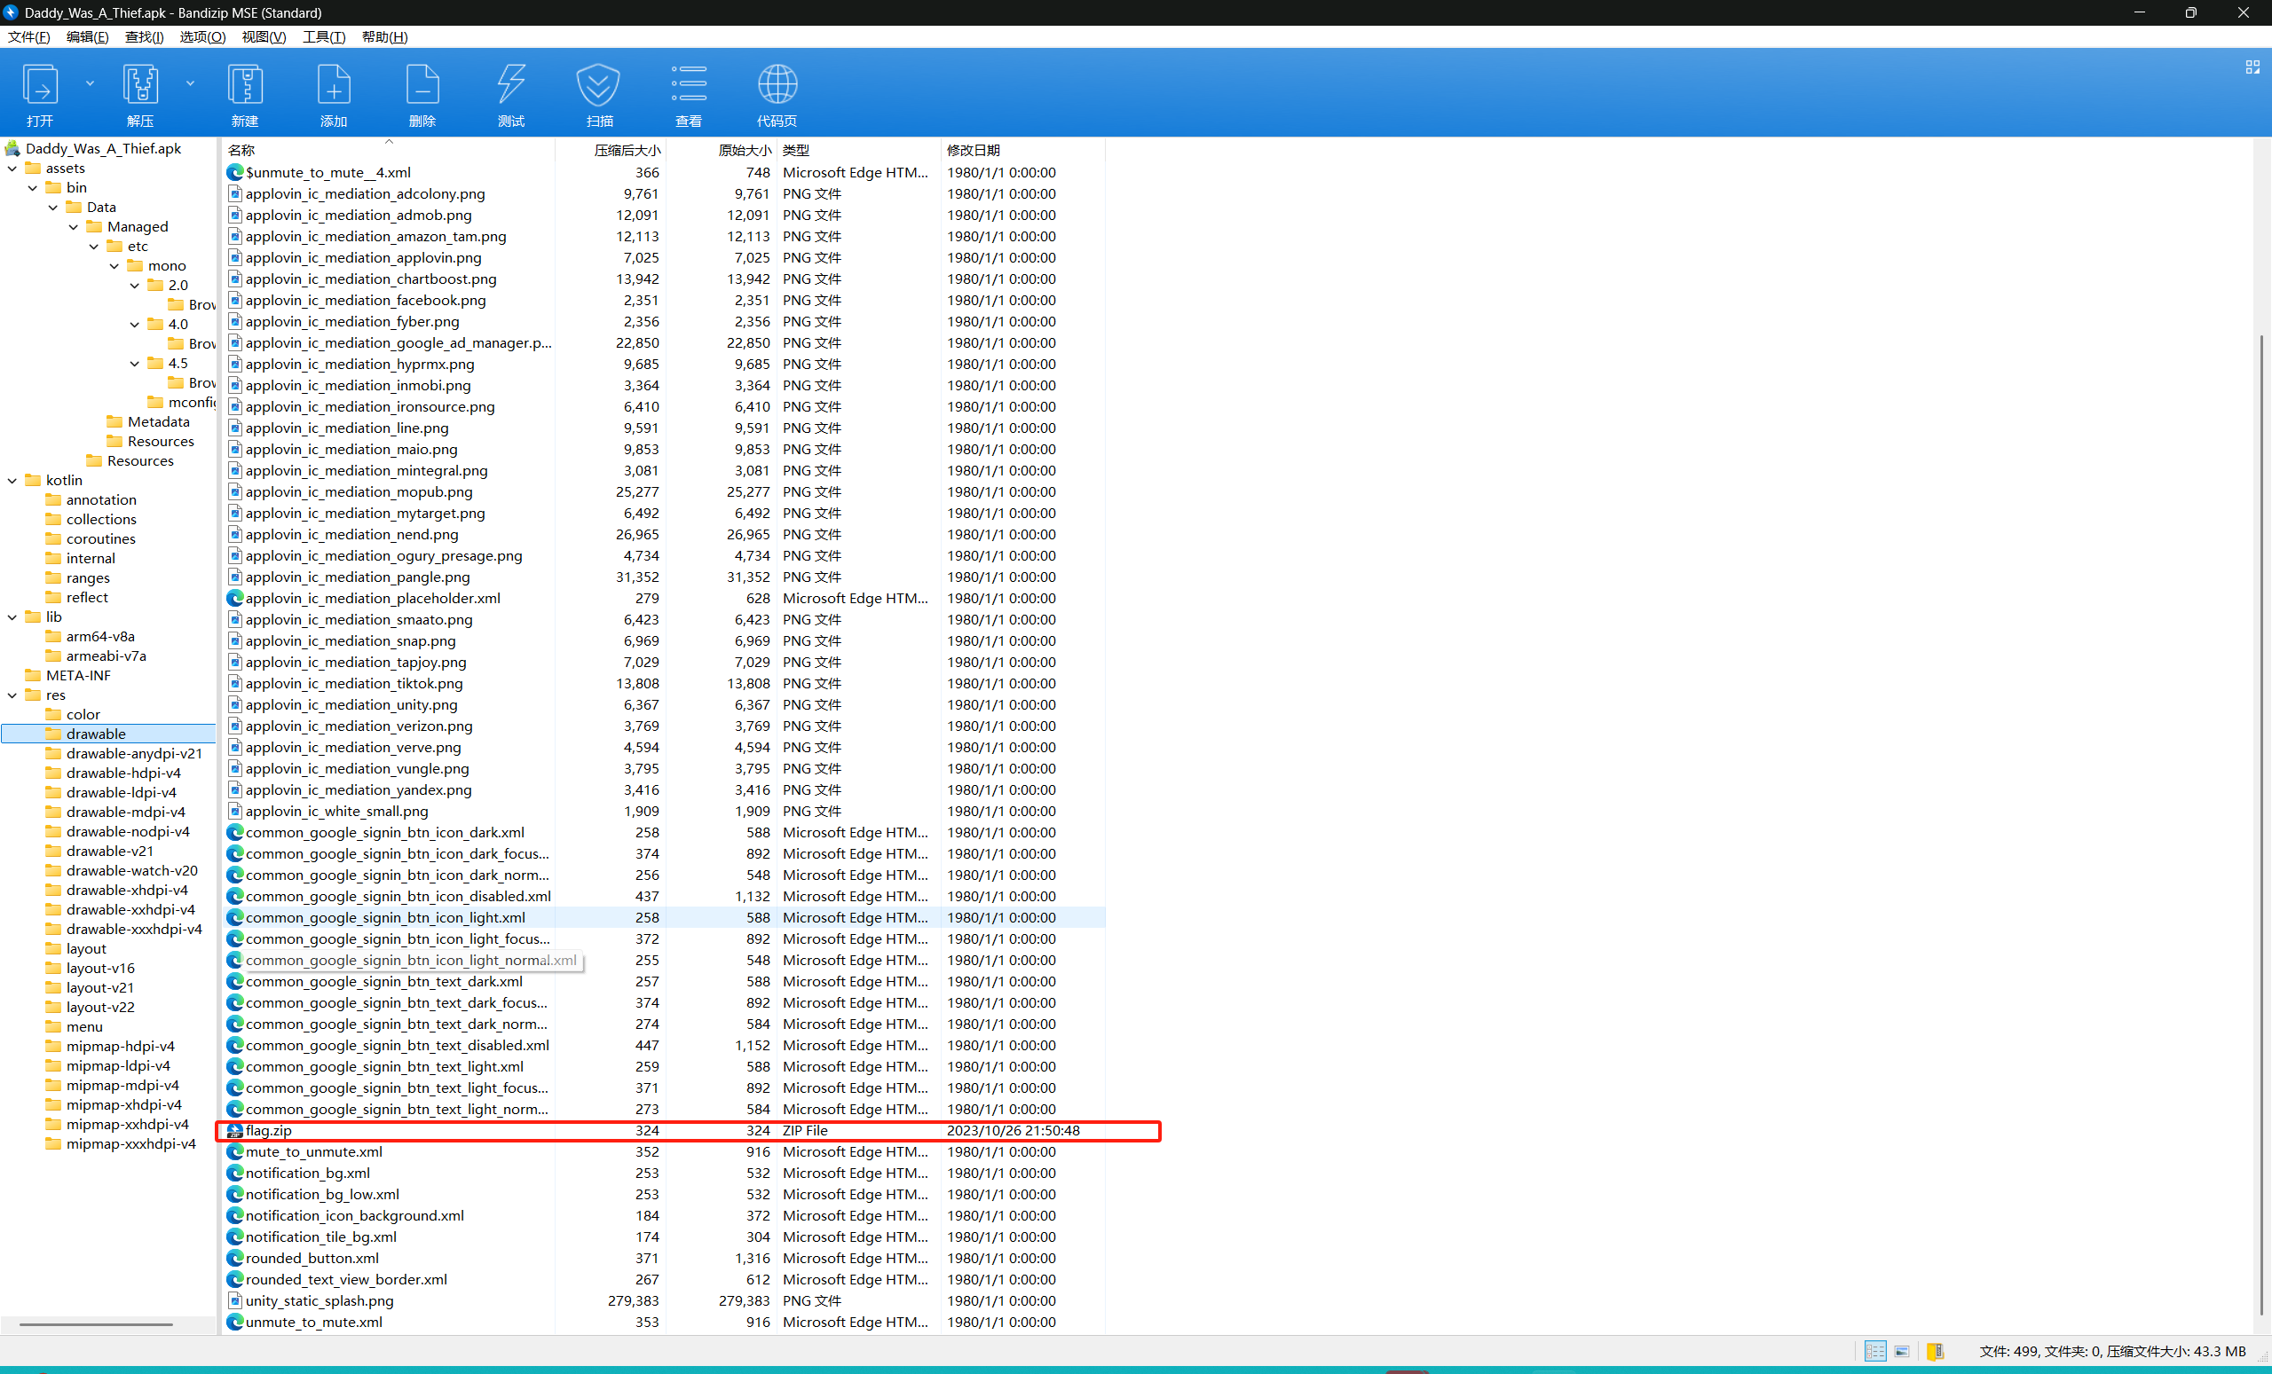Open dropdown arrow next to Extract (解压)
Viewport: 2272px width, 1374px height.
(x=190, y=83)
